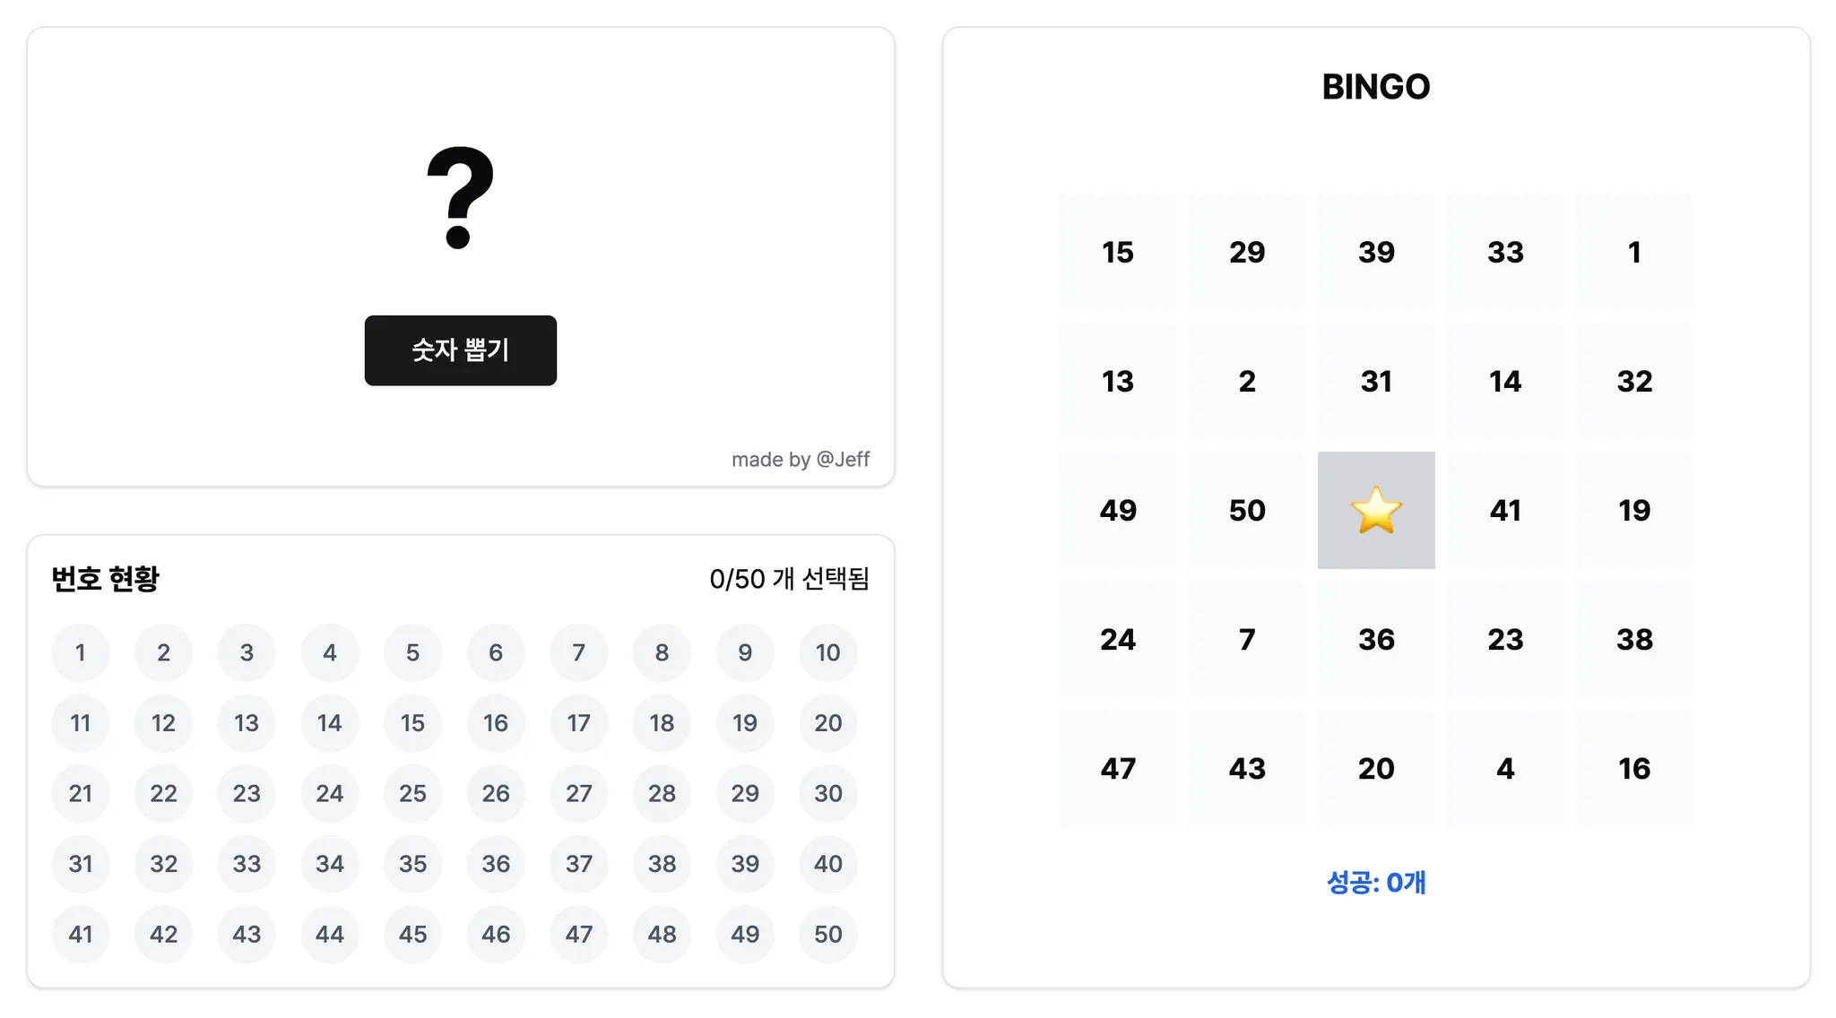The image size is (1836, 1018).
Task: Click the 숫자 뽑기 draw button
Action: [x=460, y=350]
